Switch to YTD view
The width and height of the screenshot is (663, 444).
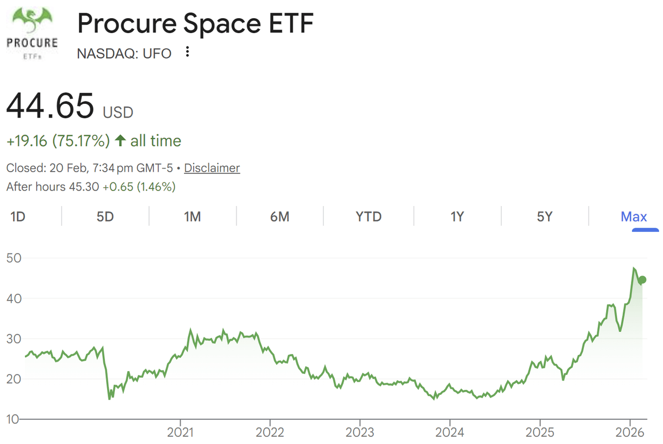(369, 216)
